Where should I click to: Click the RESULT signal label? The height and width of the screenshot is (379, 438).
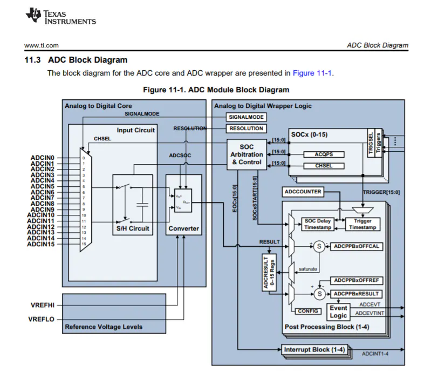point(269,242)
